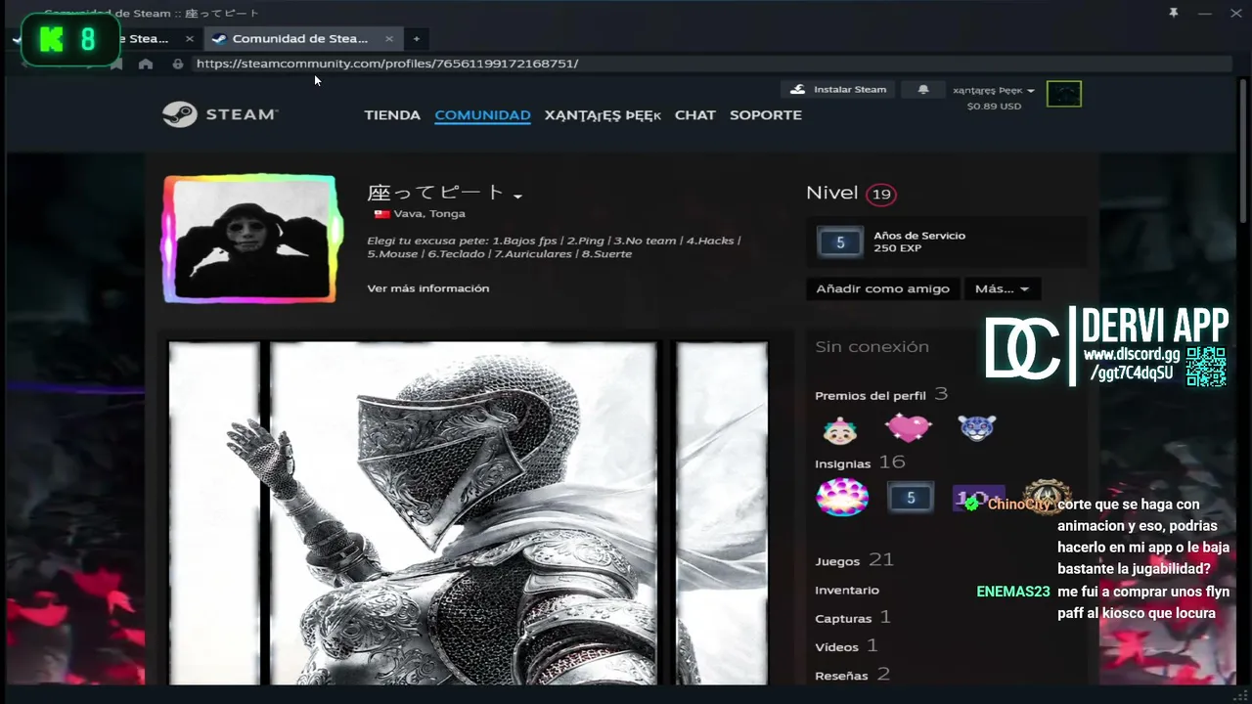This screenshot has width=1252, height=704.
Task: Expand the account name dropdown in the header
Action: 994,90
